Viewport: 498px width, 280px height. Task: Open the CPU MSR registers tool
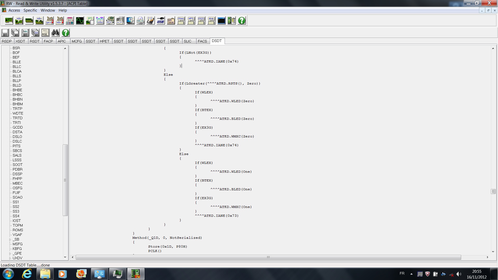(110, 20)
